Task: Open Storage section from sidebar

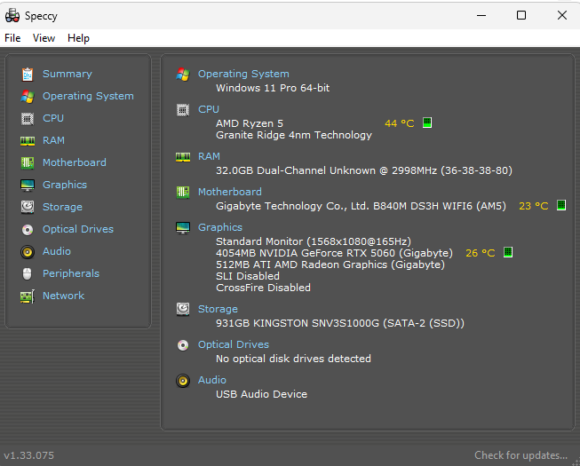Action: (x=62, y=207)
